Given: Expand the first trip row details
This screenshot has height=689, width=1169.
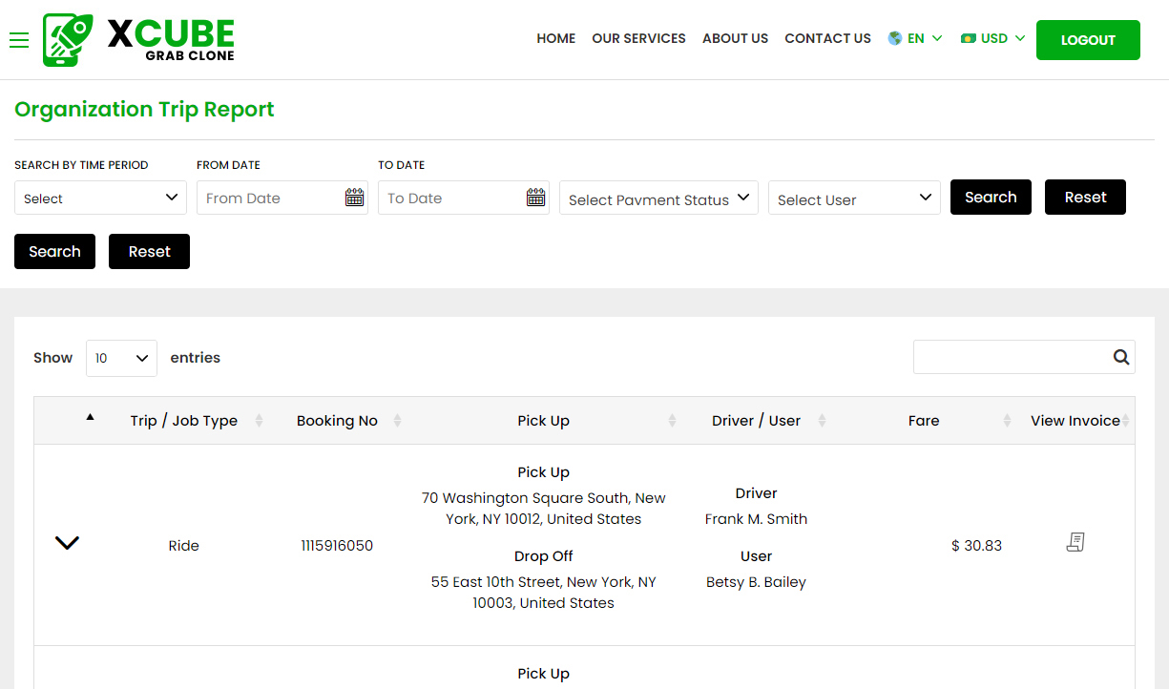Looking at the screenshot, I should click(x=67, y=543).
